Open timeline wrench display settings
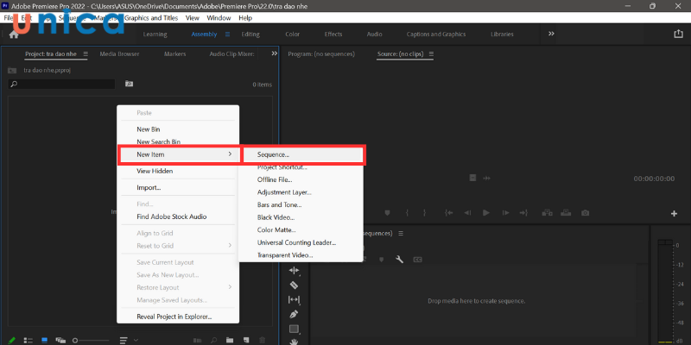The width and height of the screenshot is (691, 345). [x=400, y=259]
